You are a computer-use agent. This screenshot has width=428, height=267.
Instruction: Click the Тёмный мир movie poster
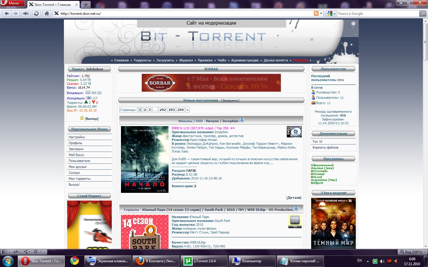coord(333,223)
